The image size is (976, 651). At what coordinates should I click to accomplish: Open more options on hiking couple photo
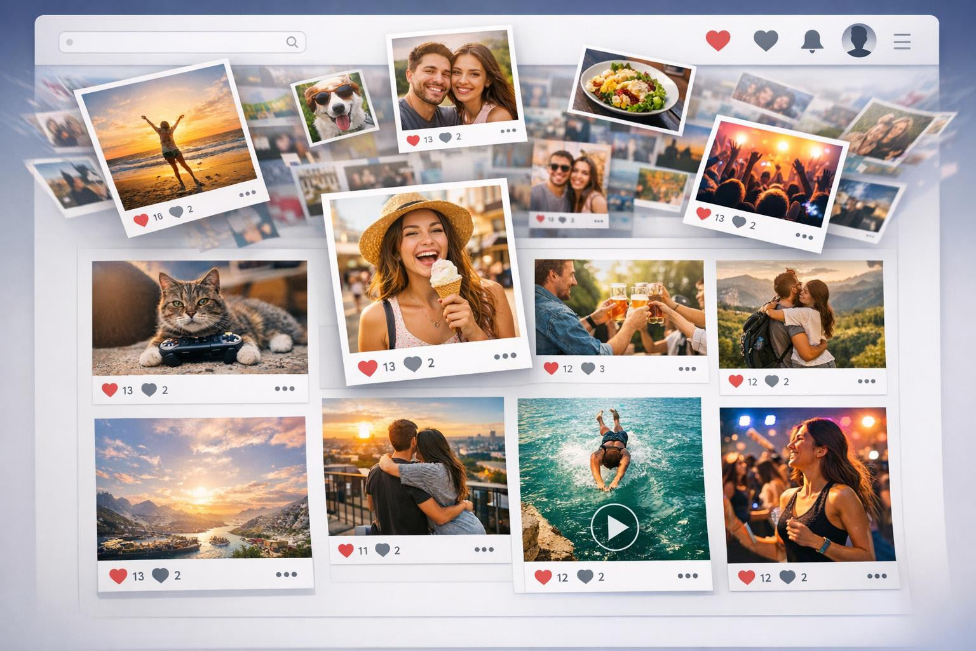866,381
